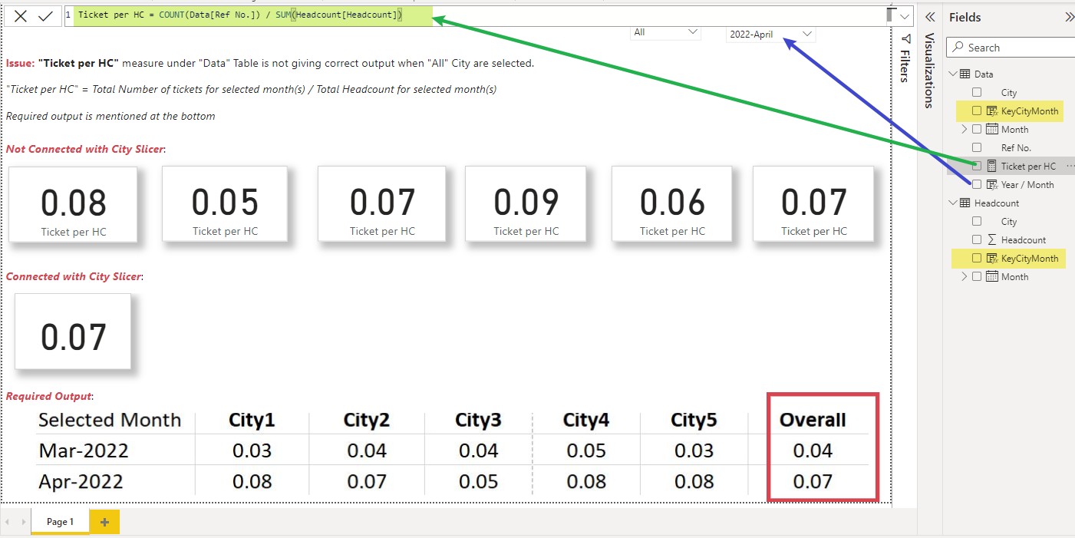
Task: Add a new report page
Action: [x=104, y=522]
